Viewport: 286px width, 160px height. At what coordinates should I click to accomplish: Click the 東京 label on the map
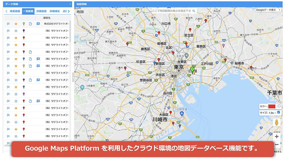point(179,67)
